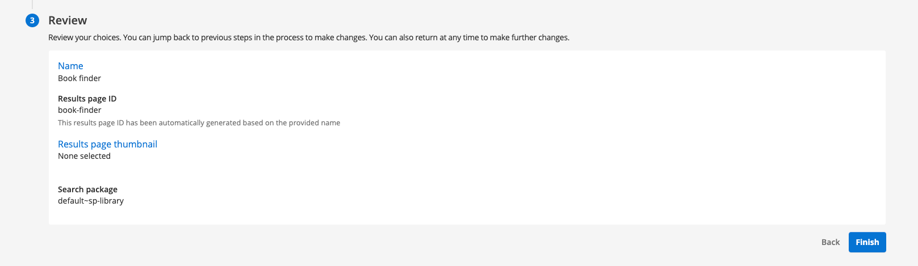Go back with the Back button
The image size is (918, 266).
pos(830,242)
